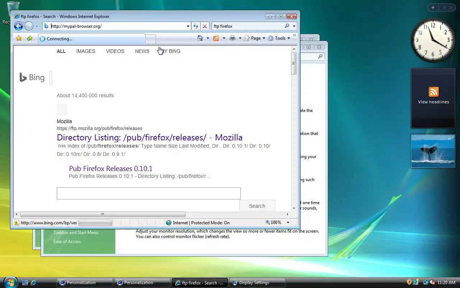460x288 pixels.
Task: Switch to IMAGES search results
Action: pos(86,51)
